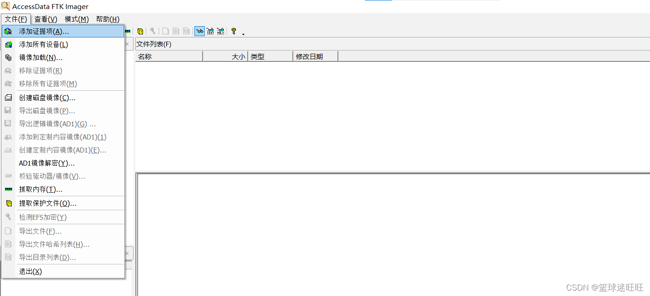Image resolution: width=650 pixels, height=296 pixels.
Task: Click the yellow safe toolbar icon
Action: 140,31
